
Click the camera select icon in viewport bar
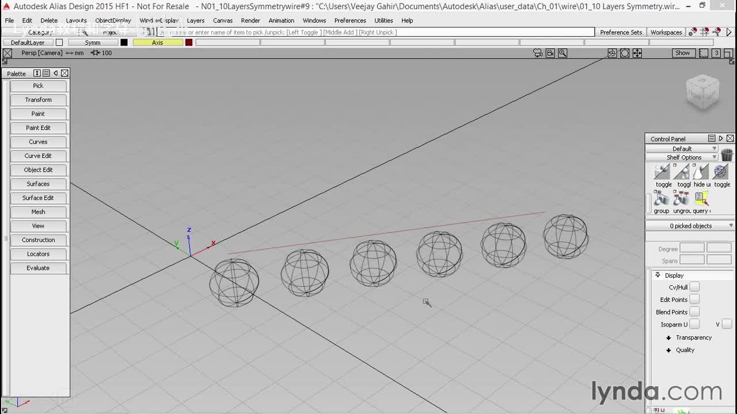[x=538, y=53]
